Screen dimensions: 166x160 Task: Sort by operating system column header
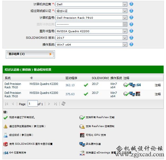(x=116, y=78)
